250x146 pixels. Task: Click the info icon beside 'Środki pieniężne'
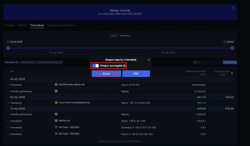pyautogui.click(x=232, y=73)
